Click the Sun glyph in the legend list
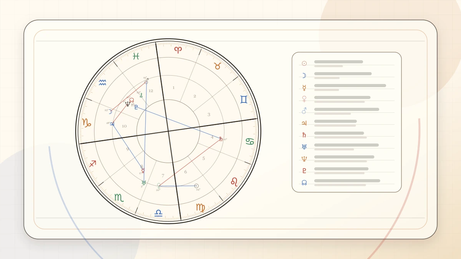 pyautogui.click(x=304, y=63)
